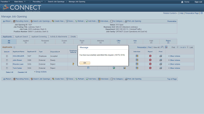Open interview icon for John Brown
This screenshot has height=114, width=204.
tap(137, 60)
